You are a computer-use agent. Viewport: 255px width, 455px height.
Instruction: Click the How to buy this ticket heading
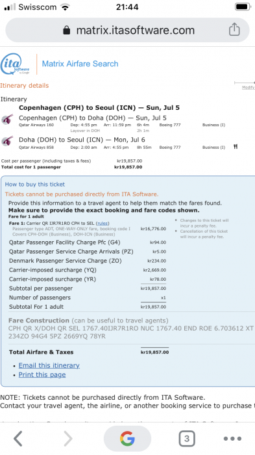click(x=35, y=184)
